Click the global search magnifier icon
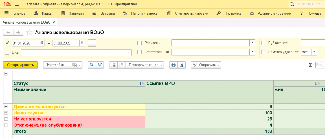The image size is (325, 139). pyautogui.click(x=292, y=4)
